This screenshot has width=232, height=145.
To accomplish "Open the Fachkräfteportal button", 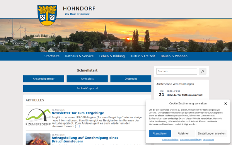I will (x=87, y=89).
